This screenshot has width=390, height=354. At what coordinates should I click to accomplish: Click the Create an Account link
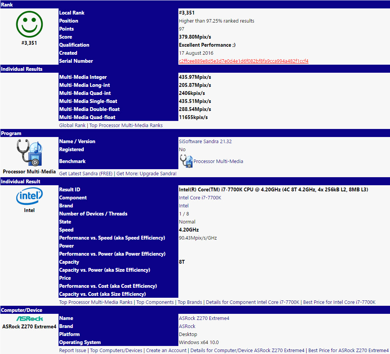[166, 350]
